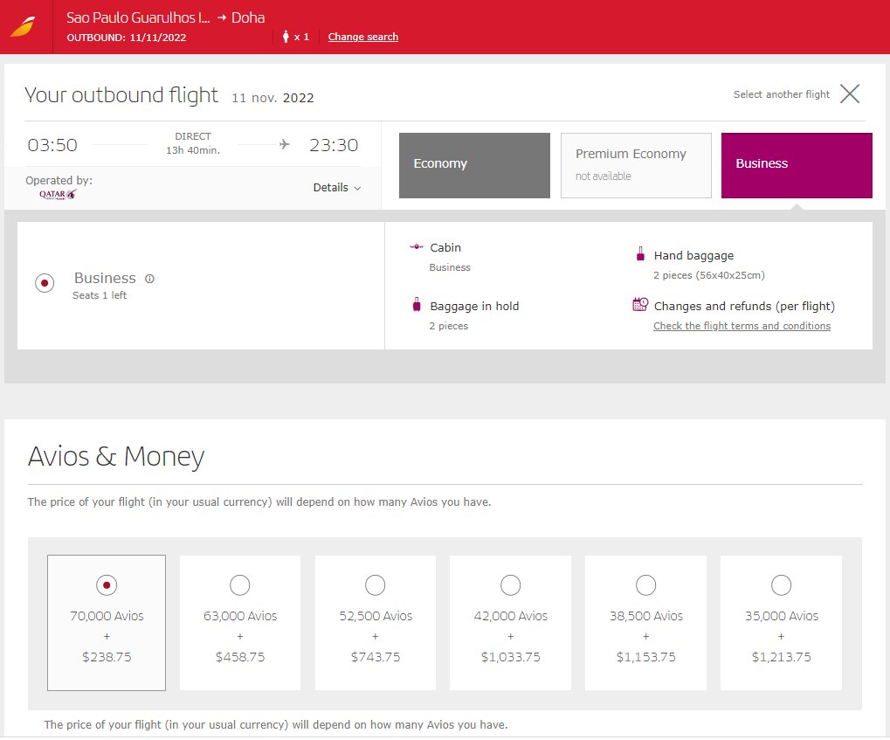Viewport: 890px width, 740px height.
Task: Select the 70,000 Avios radio option
Action: [107, 585]
